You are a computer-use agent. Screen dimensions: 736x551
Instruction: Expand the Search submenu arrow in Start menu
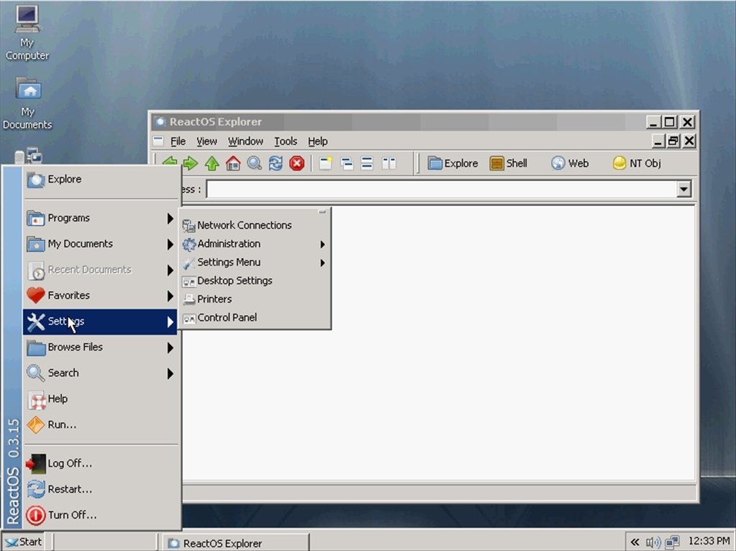171,373
